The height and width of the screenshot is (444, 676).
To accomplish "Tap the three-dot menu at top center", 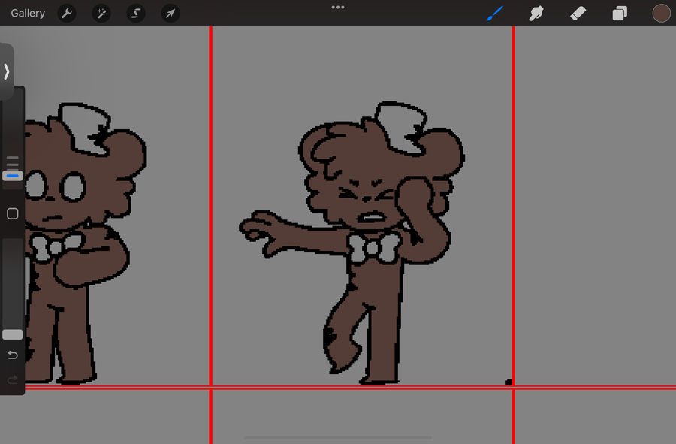I will tap(338, 7).
